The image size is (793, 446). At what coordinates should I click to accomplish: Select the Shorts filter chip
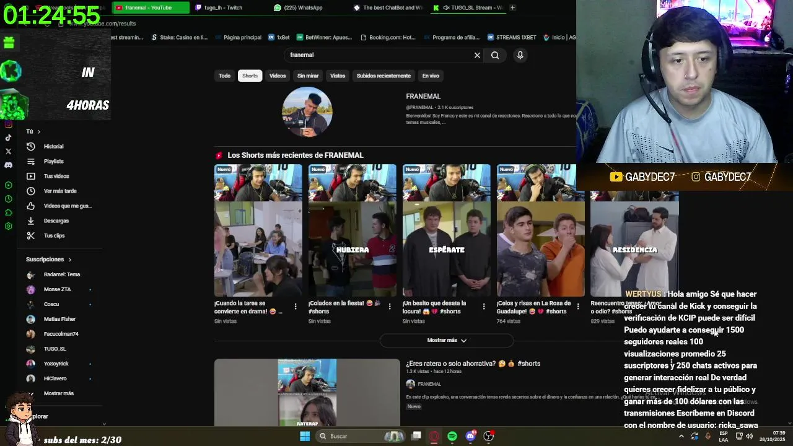[250, 76]
